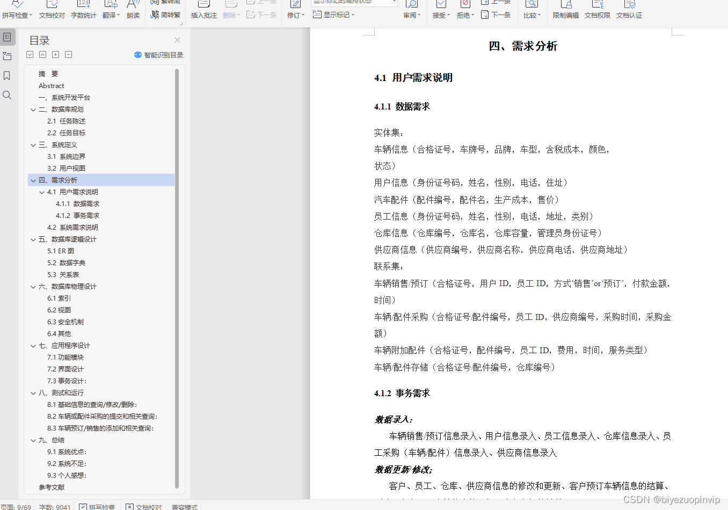Collapse the 三、系统定义 section

tap(33, 145)
